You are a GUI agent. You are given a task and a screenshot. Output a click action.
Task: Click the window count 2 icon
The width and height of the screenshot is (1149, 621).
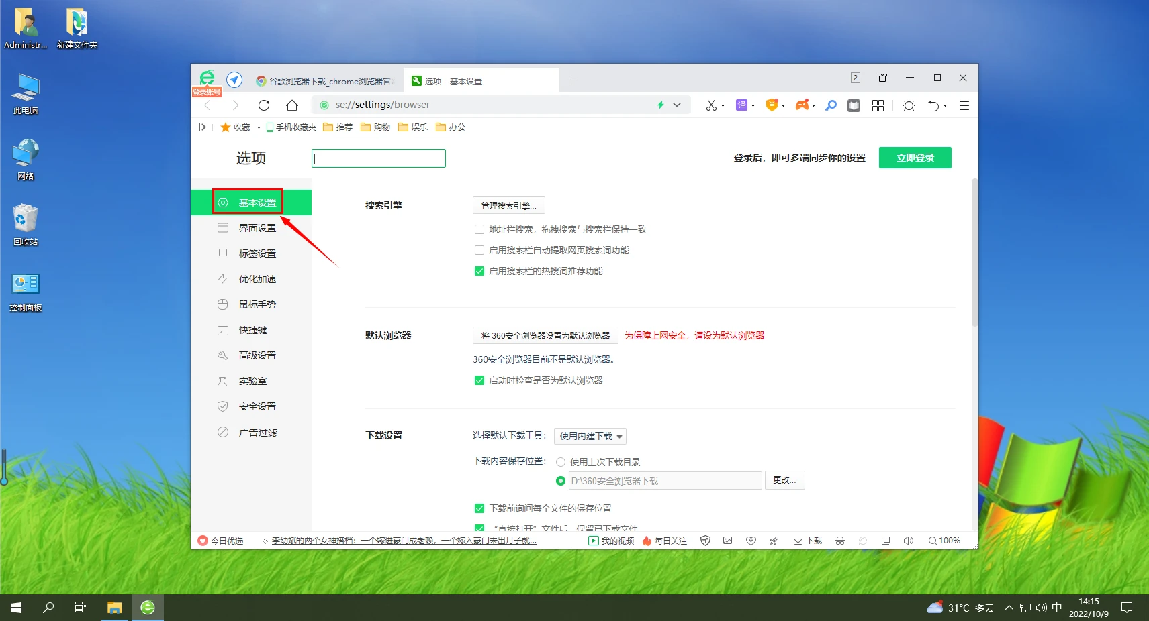tap(856, 78)
